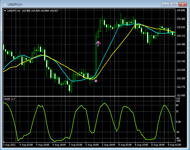The image size is (190, 150).
Task: Click the 4 Aug 18:00 time label
Action: pos(59,145)
